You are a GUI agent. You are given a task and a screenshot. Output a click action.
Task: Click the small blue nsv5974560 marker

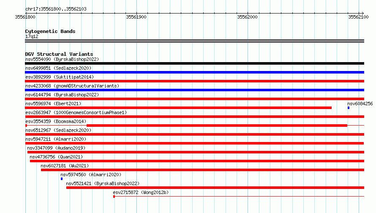coord(62,179)
